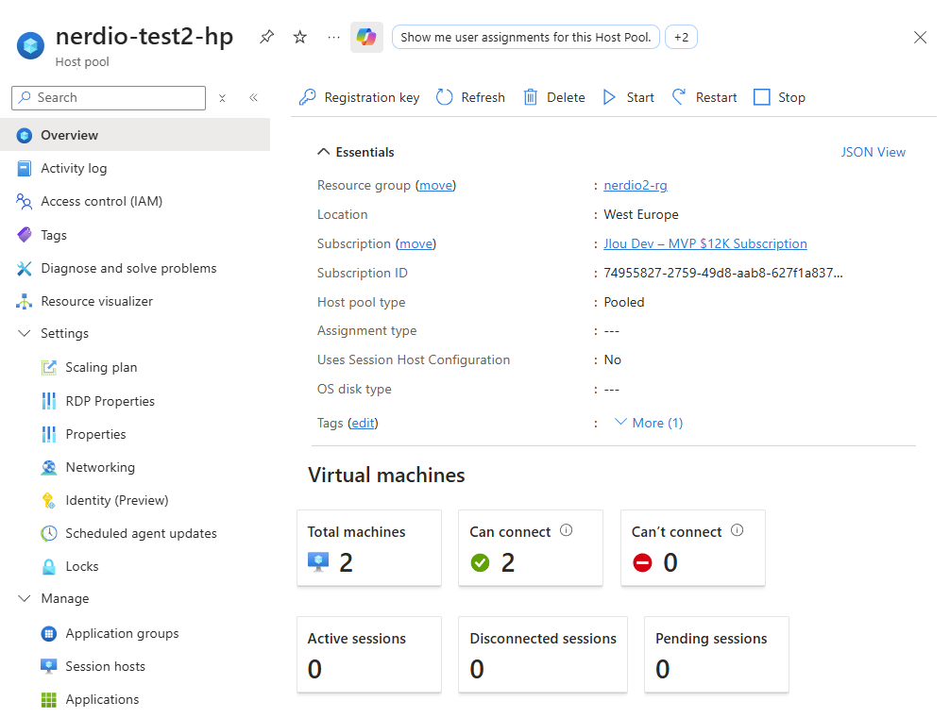Click the Start play icon
Screen dimensions: 950x718
609,97
